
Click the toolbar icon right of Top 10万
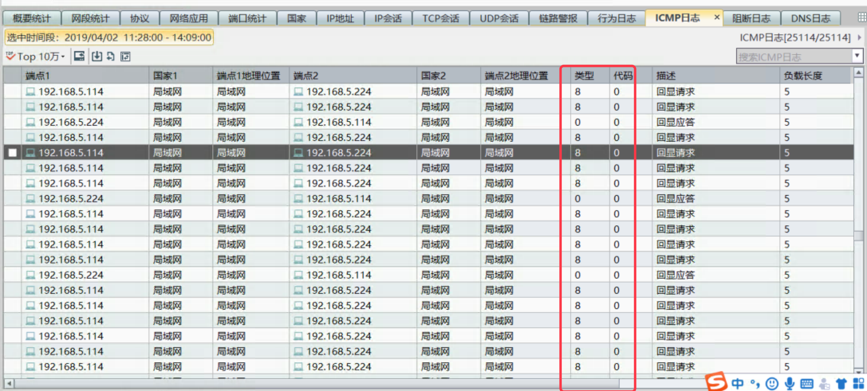click(79, 57)
